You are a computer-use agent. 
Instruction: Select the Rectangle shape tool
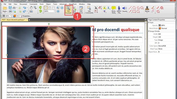coord(134,11)
